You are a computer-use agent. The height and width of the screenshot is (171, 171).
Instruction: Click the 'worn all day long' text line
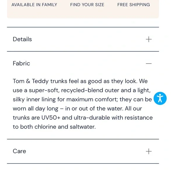(x=77, y=108)
